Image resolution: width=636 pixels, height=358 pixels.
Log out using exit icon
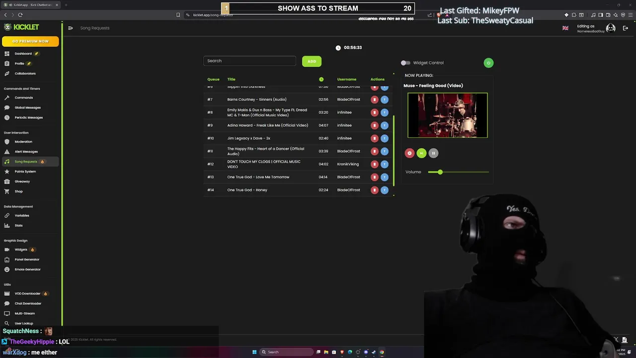coord(626,28)
